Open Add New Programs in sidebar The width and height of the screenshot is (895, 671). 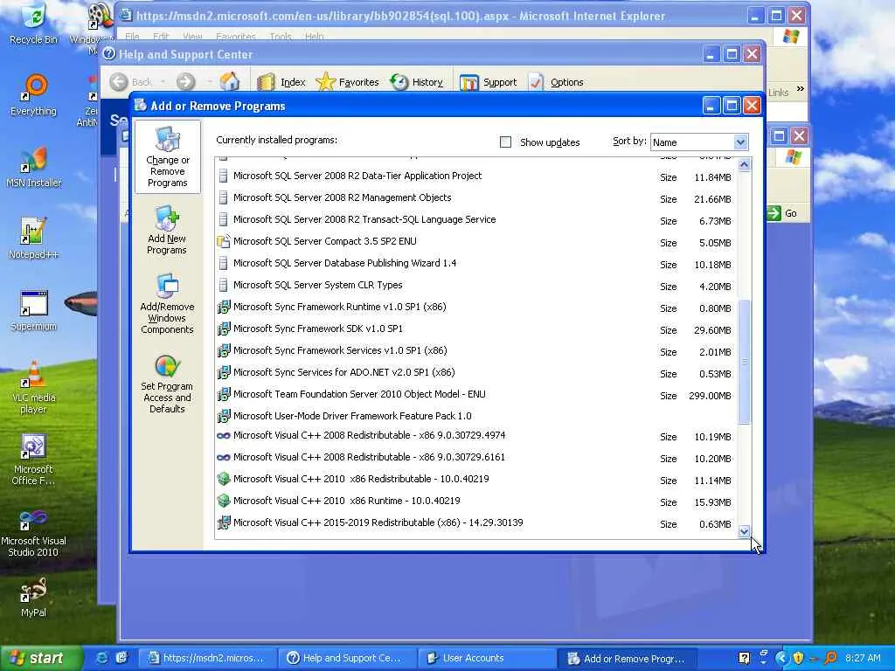pyautogui.click(x=167, y=231)
